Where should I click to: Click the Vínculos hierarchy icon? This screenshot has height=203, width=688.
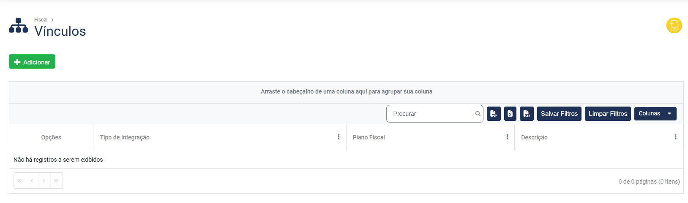(18, 26)
